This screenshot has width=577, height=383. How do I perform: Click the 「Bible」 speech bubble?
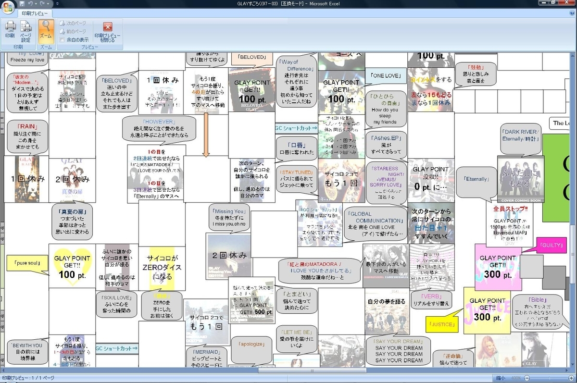537,312
